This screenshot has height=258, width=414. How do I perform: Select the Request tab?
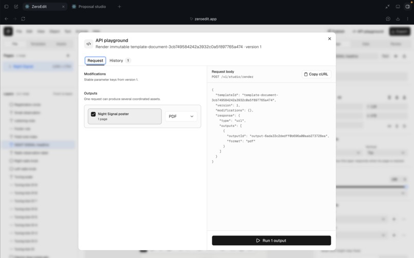tap(96, 60)
